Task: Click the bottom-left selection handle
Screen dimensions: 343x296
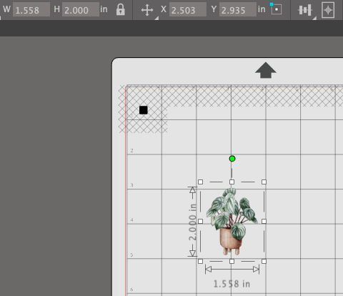Action: pos(200,262)
